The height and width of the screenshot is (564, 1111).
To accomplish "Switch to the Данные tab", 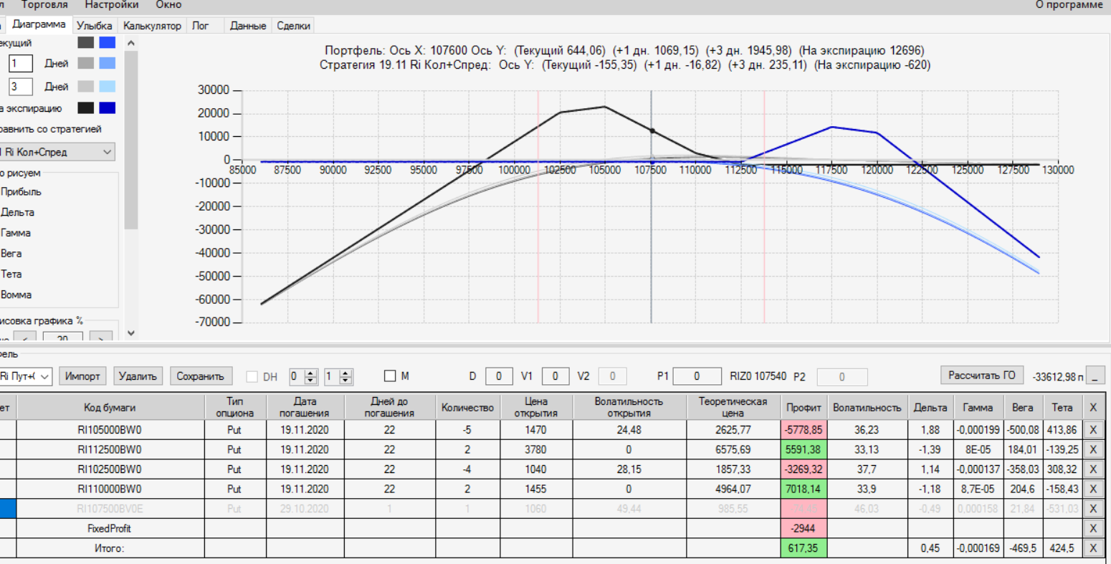I will coord(248,26).
